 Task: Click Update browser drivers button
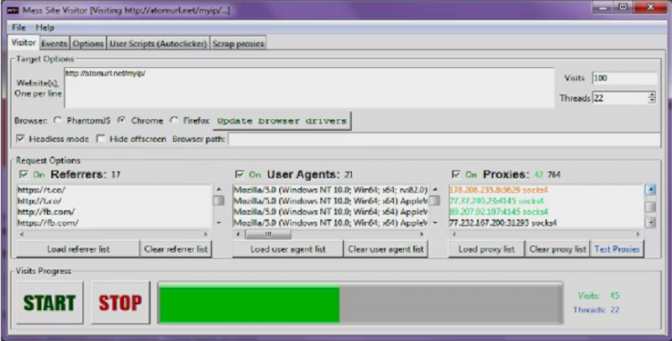(x=282, y=121)
